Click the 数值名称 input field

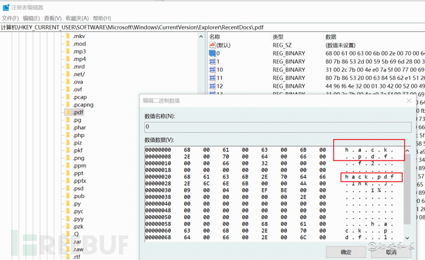pyautogui.click(x=277, y=127)
